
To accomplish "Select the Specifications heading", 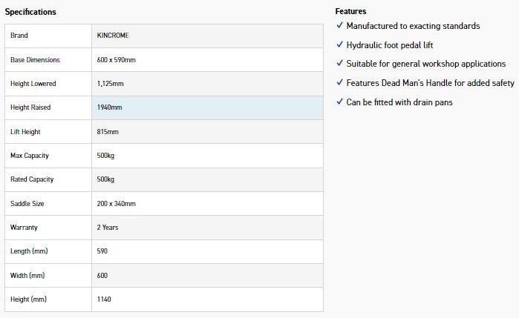I will [30, 12].
